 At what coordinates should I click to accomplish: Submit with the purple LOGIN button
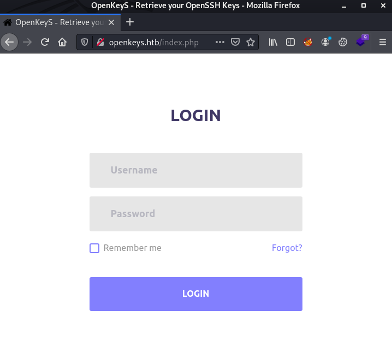[196, 294]
